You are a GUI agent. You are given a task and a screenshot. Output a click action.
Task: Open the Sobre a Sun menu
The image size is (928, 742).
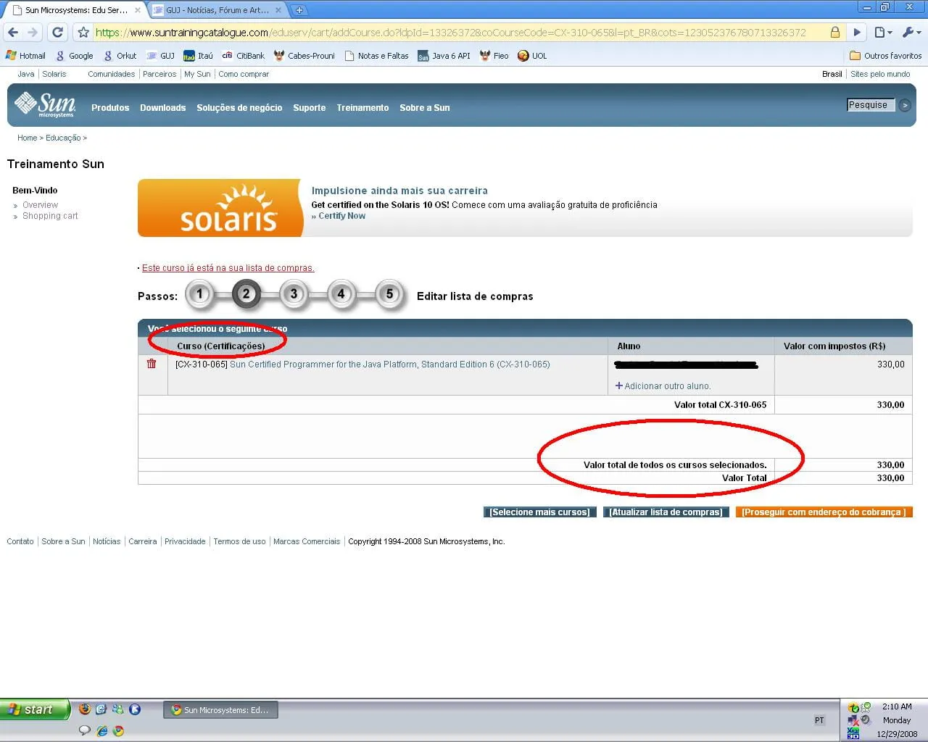[x=425, y=108]
